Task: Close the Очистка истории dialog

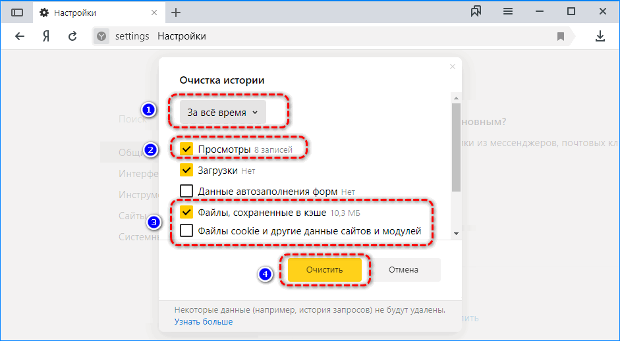Action: click(x=453, y=66)
